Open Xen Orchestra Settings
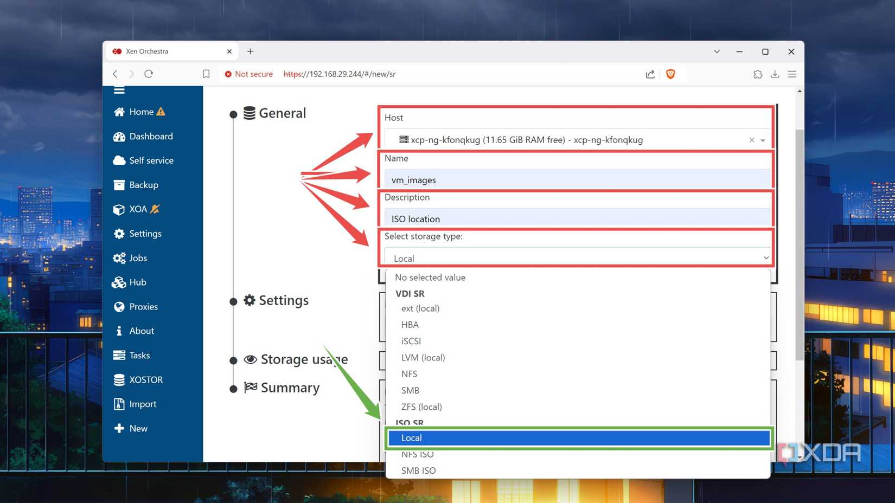 [145, 233]
